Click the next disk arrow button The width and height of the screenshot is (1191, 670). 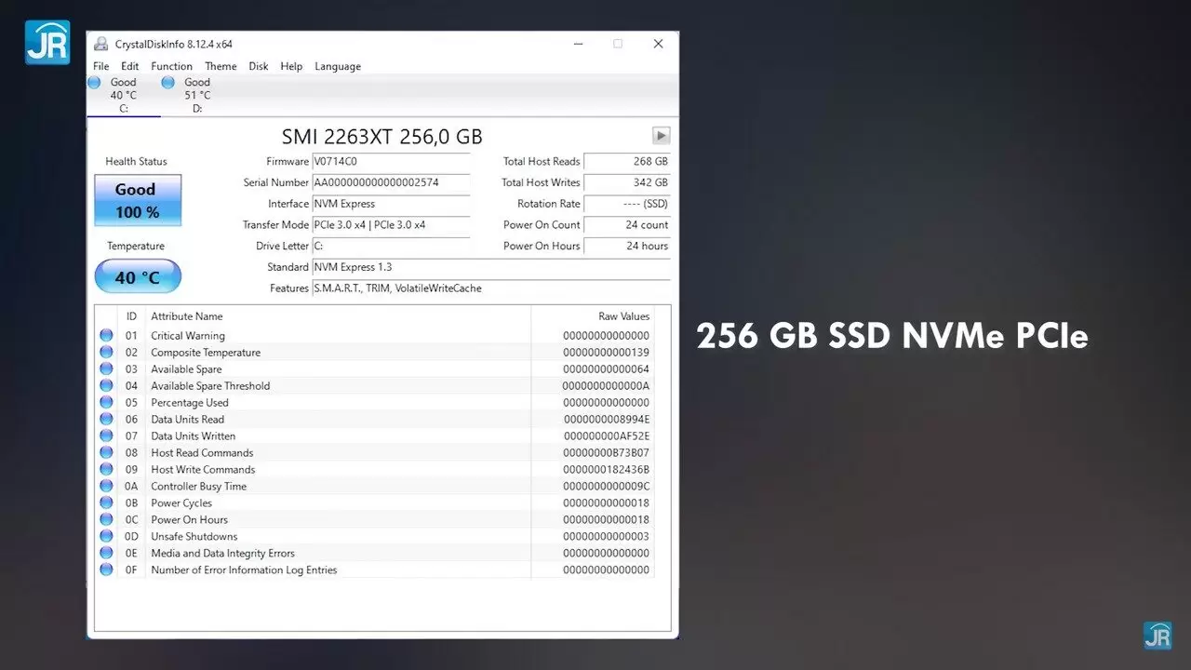click(661, 136)
